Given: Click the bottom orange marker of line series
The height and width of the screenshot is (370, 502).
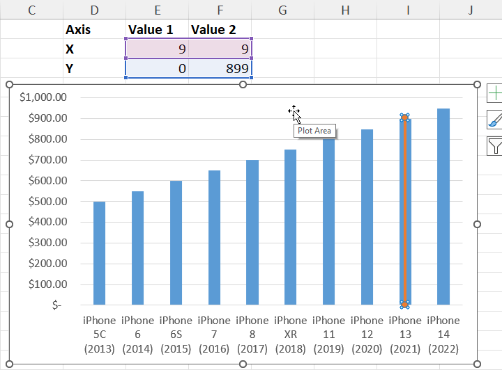Looking at the screenshot, I should [404, 305].
